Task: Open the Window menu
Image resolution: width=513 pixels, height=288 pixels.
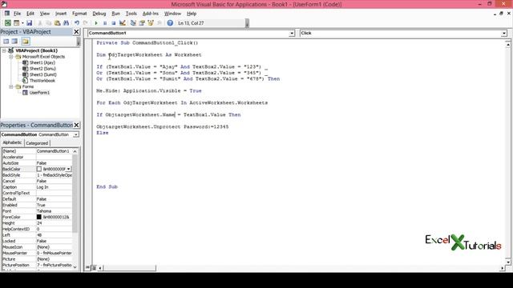Action: (172, 14)
